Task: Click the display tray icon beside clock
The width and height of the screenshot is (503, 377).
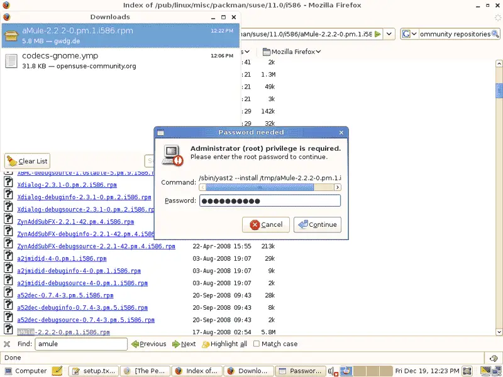Action: (x=467, y=371)
